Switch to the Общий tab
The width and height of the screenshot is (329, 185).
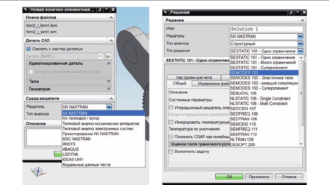pyautogui.click(x=180, y=83)
